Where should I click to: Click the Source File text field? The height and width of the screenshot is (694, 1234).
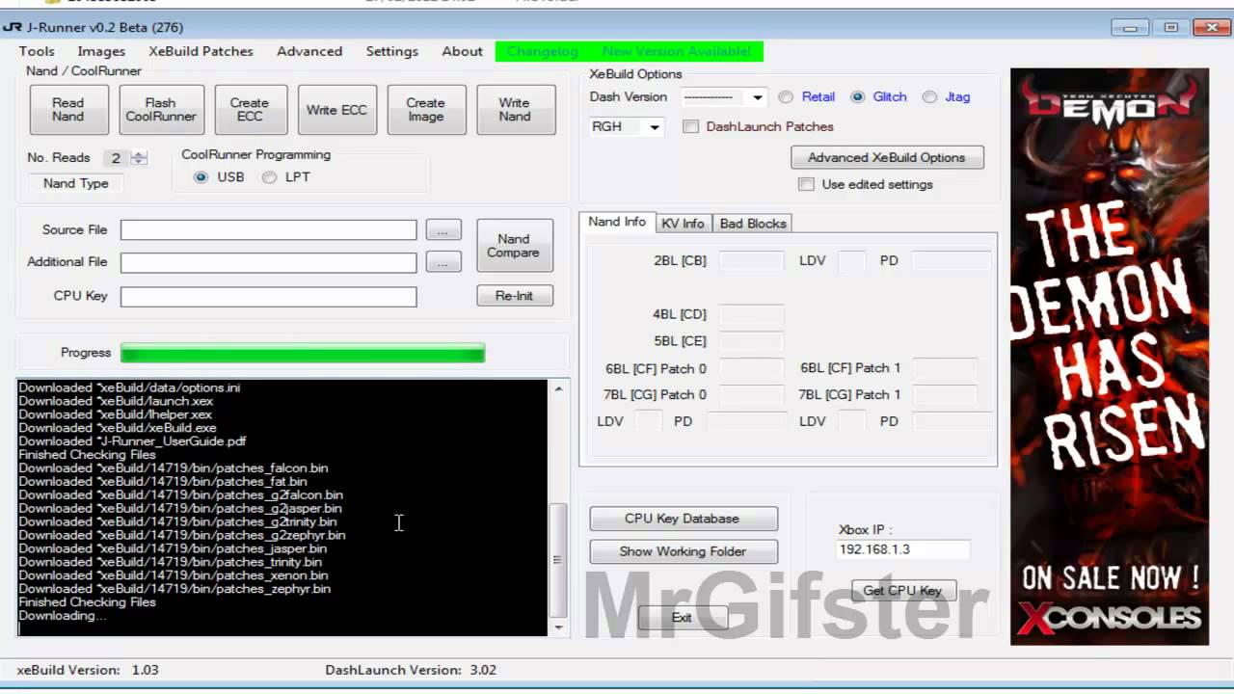(268, 230)
